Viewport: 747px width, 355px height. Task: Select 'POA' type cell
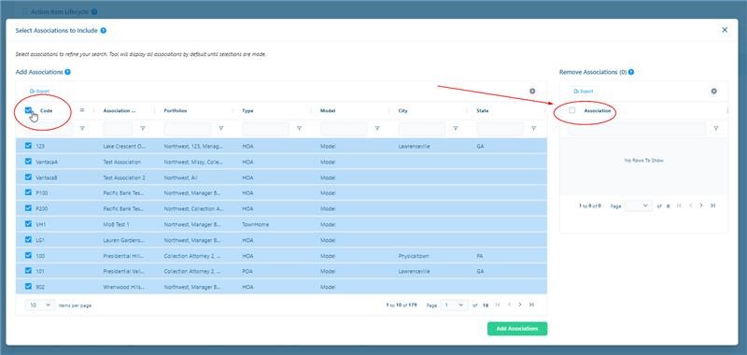pyautogui.click(x=247, y=271)
